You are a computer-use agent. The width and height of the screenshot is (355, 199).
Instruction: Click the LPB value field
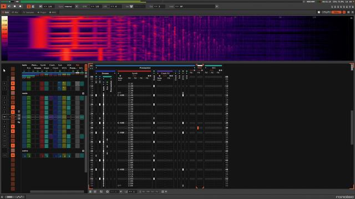pyautogui.click(x=115, y=6)
